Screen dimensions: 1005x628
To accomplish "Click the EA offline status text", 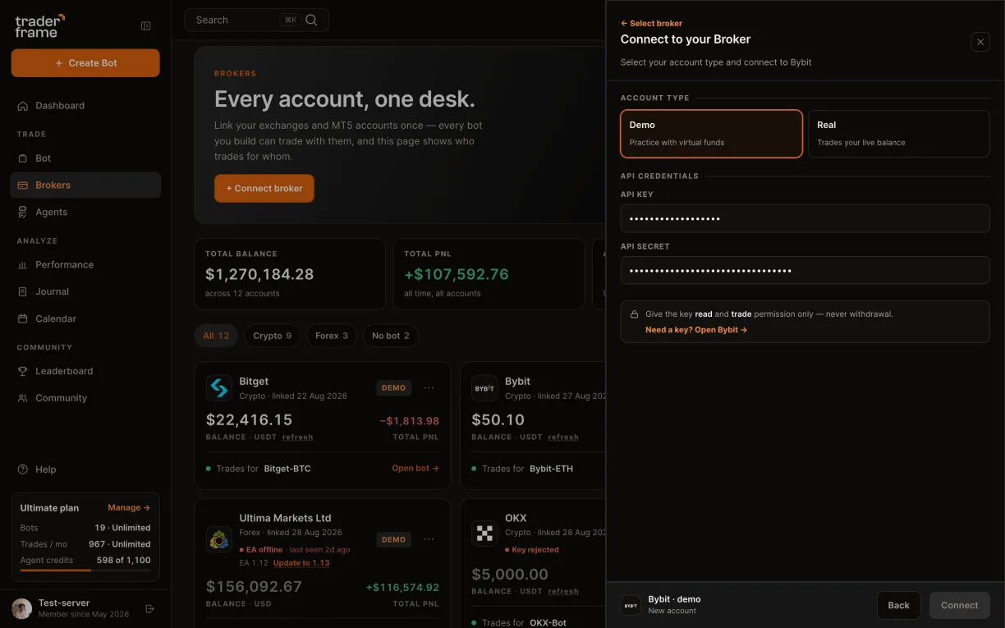I will pos(264,550).
